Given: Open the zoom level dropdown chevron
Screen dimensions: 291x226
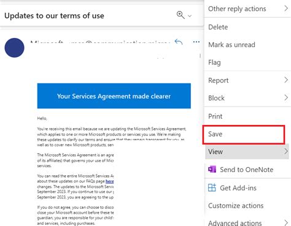Looking at the screenshot, I should click(190, 16).
